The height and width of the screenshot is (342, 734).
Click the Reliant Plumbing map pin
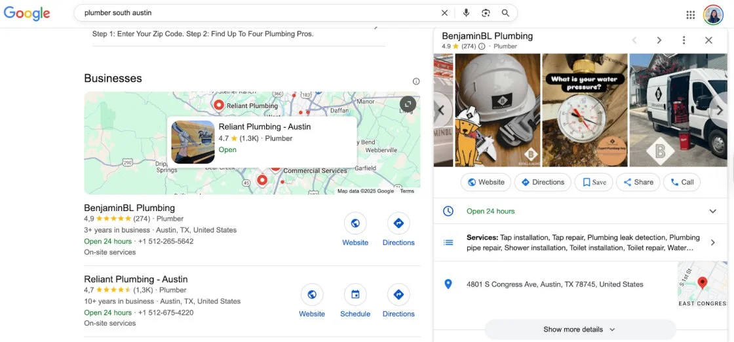point(219,105)
